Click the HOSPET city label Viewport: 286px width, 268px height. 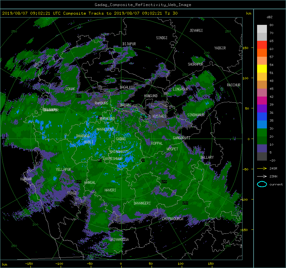[x=172, y=149]
